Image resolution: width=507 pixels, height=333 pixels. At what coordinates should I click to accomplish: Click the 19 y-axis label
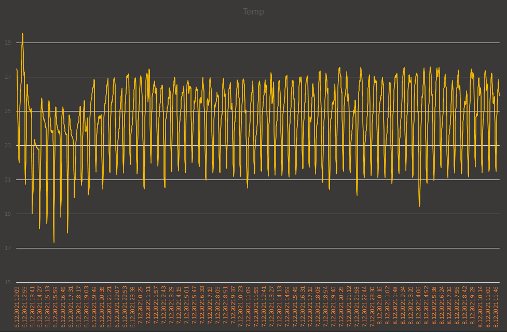(8, 214)
